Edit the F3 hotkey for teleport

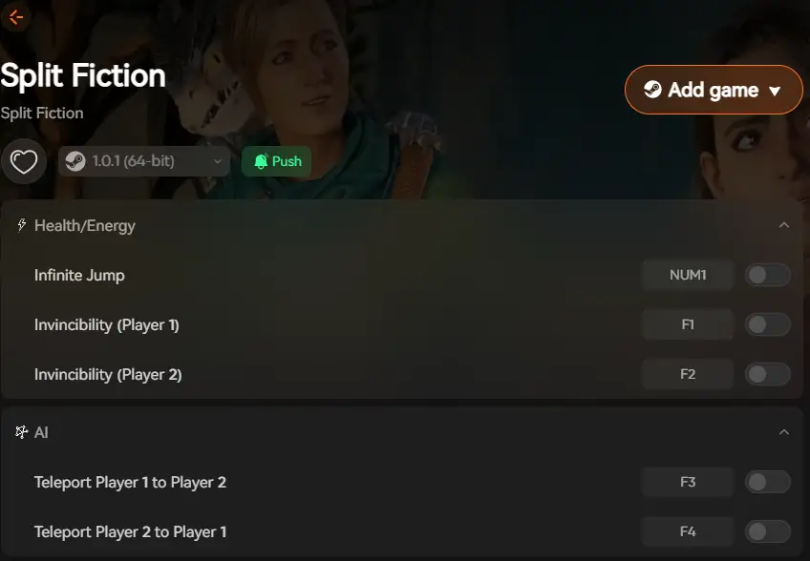688,482
